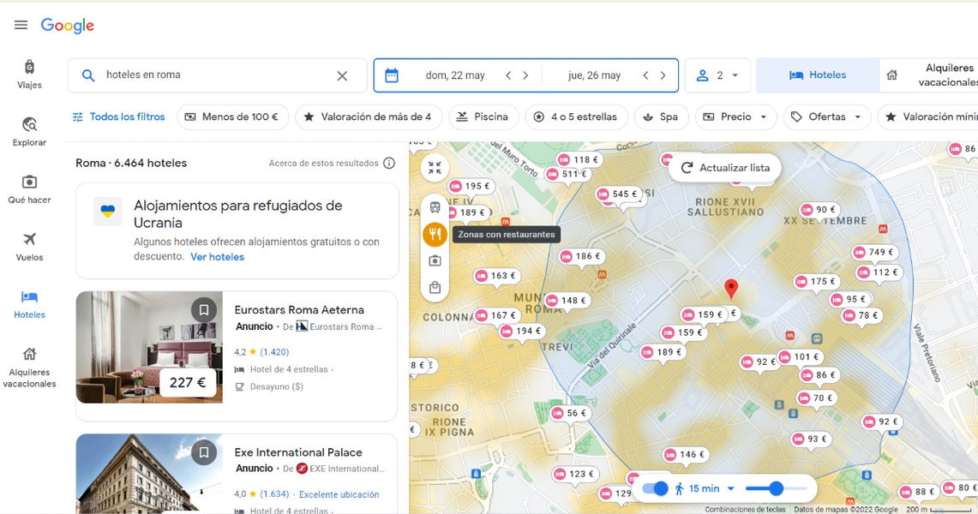
Task: Click the walking person icon by 15 min
Action: (x=679, y=488)
